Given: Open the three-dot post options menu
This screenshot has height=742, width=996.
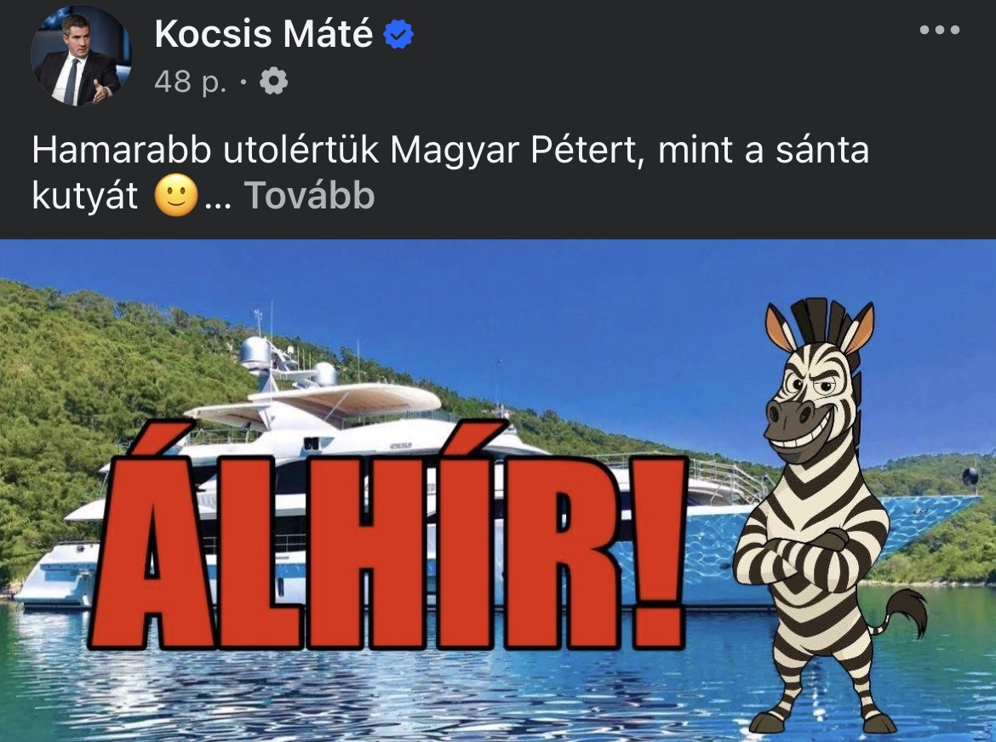Looking at the screenshot, I should [x=940, y=29].
